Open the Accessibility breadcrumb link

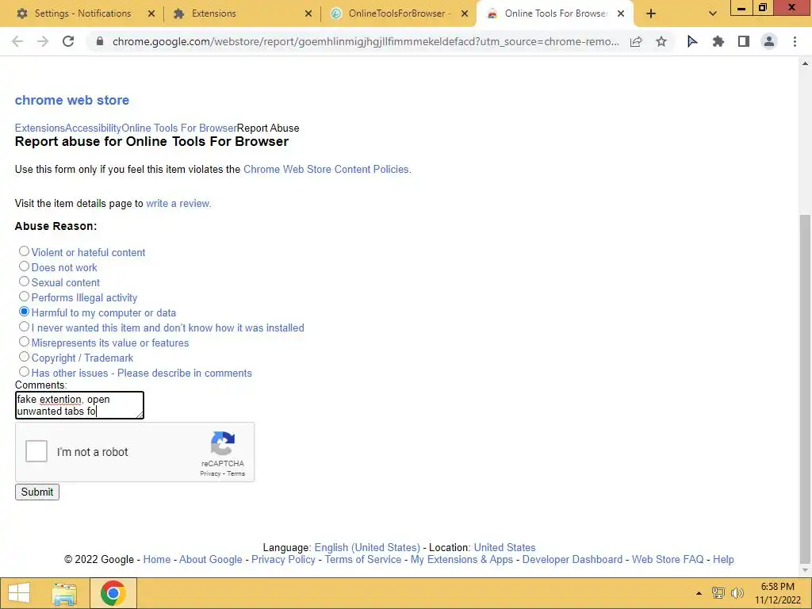click(x=94, y=128)
